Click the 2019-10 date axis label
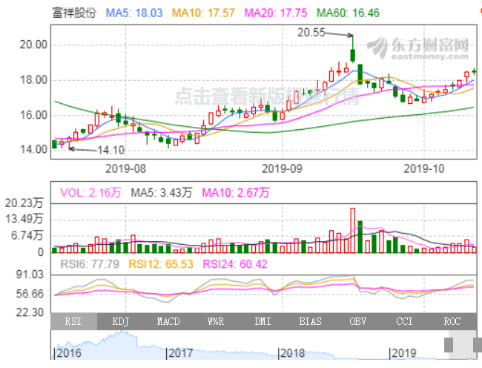Viewport: 482px width, 368px height. 424,168
